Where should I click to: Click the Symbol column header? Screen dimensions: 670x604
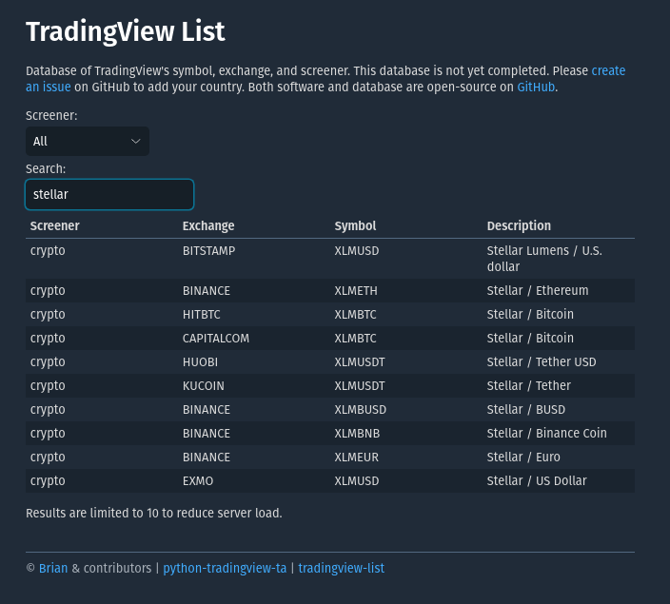[x=355, y=225]
